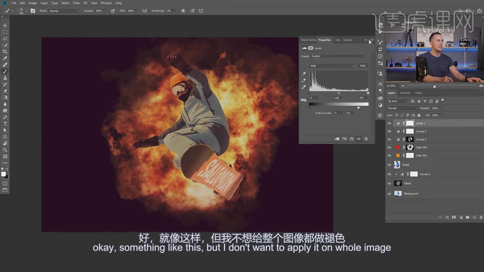Open the RGB channel dropdown

331,66
